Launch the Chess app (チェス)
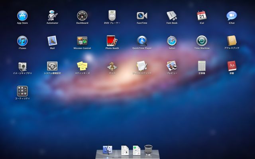 coord(112,66)
